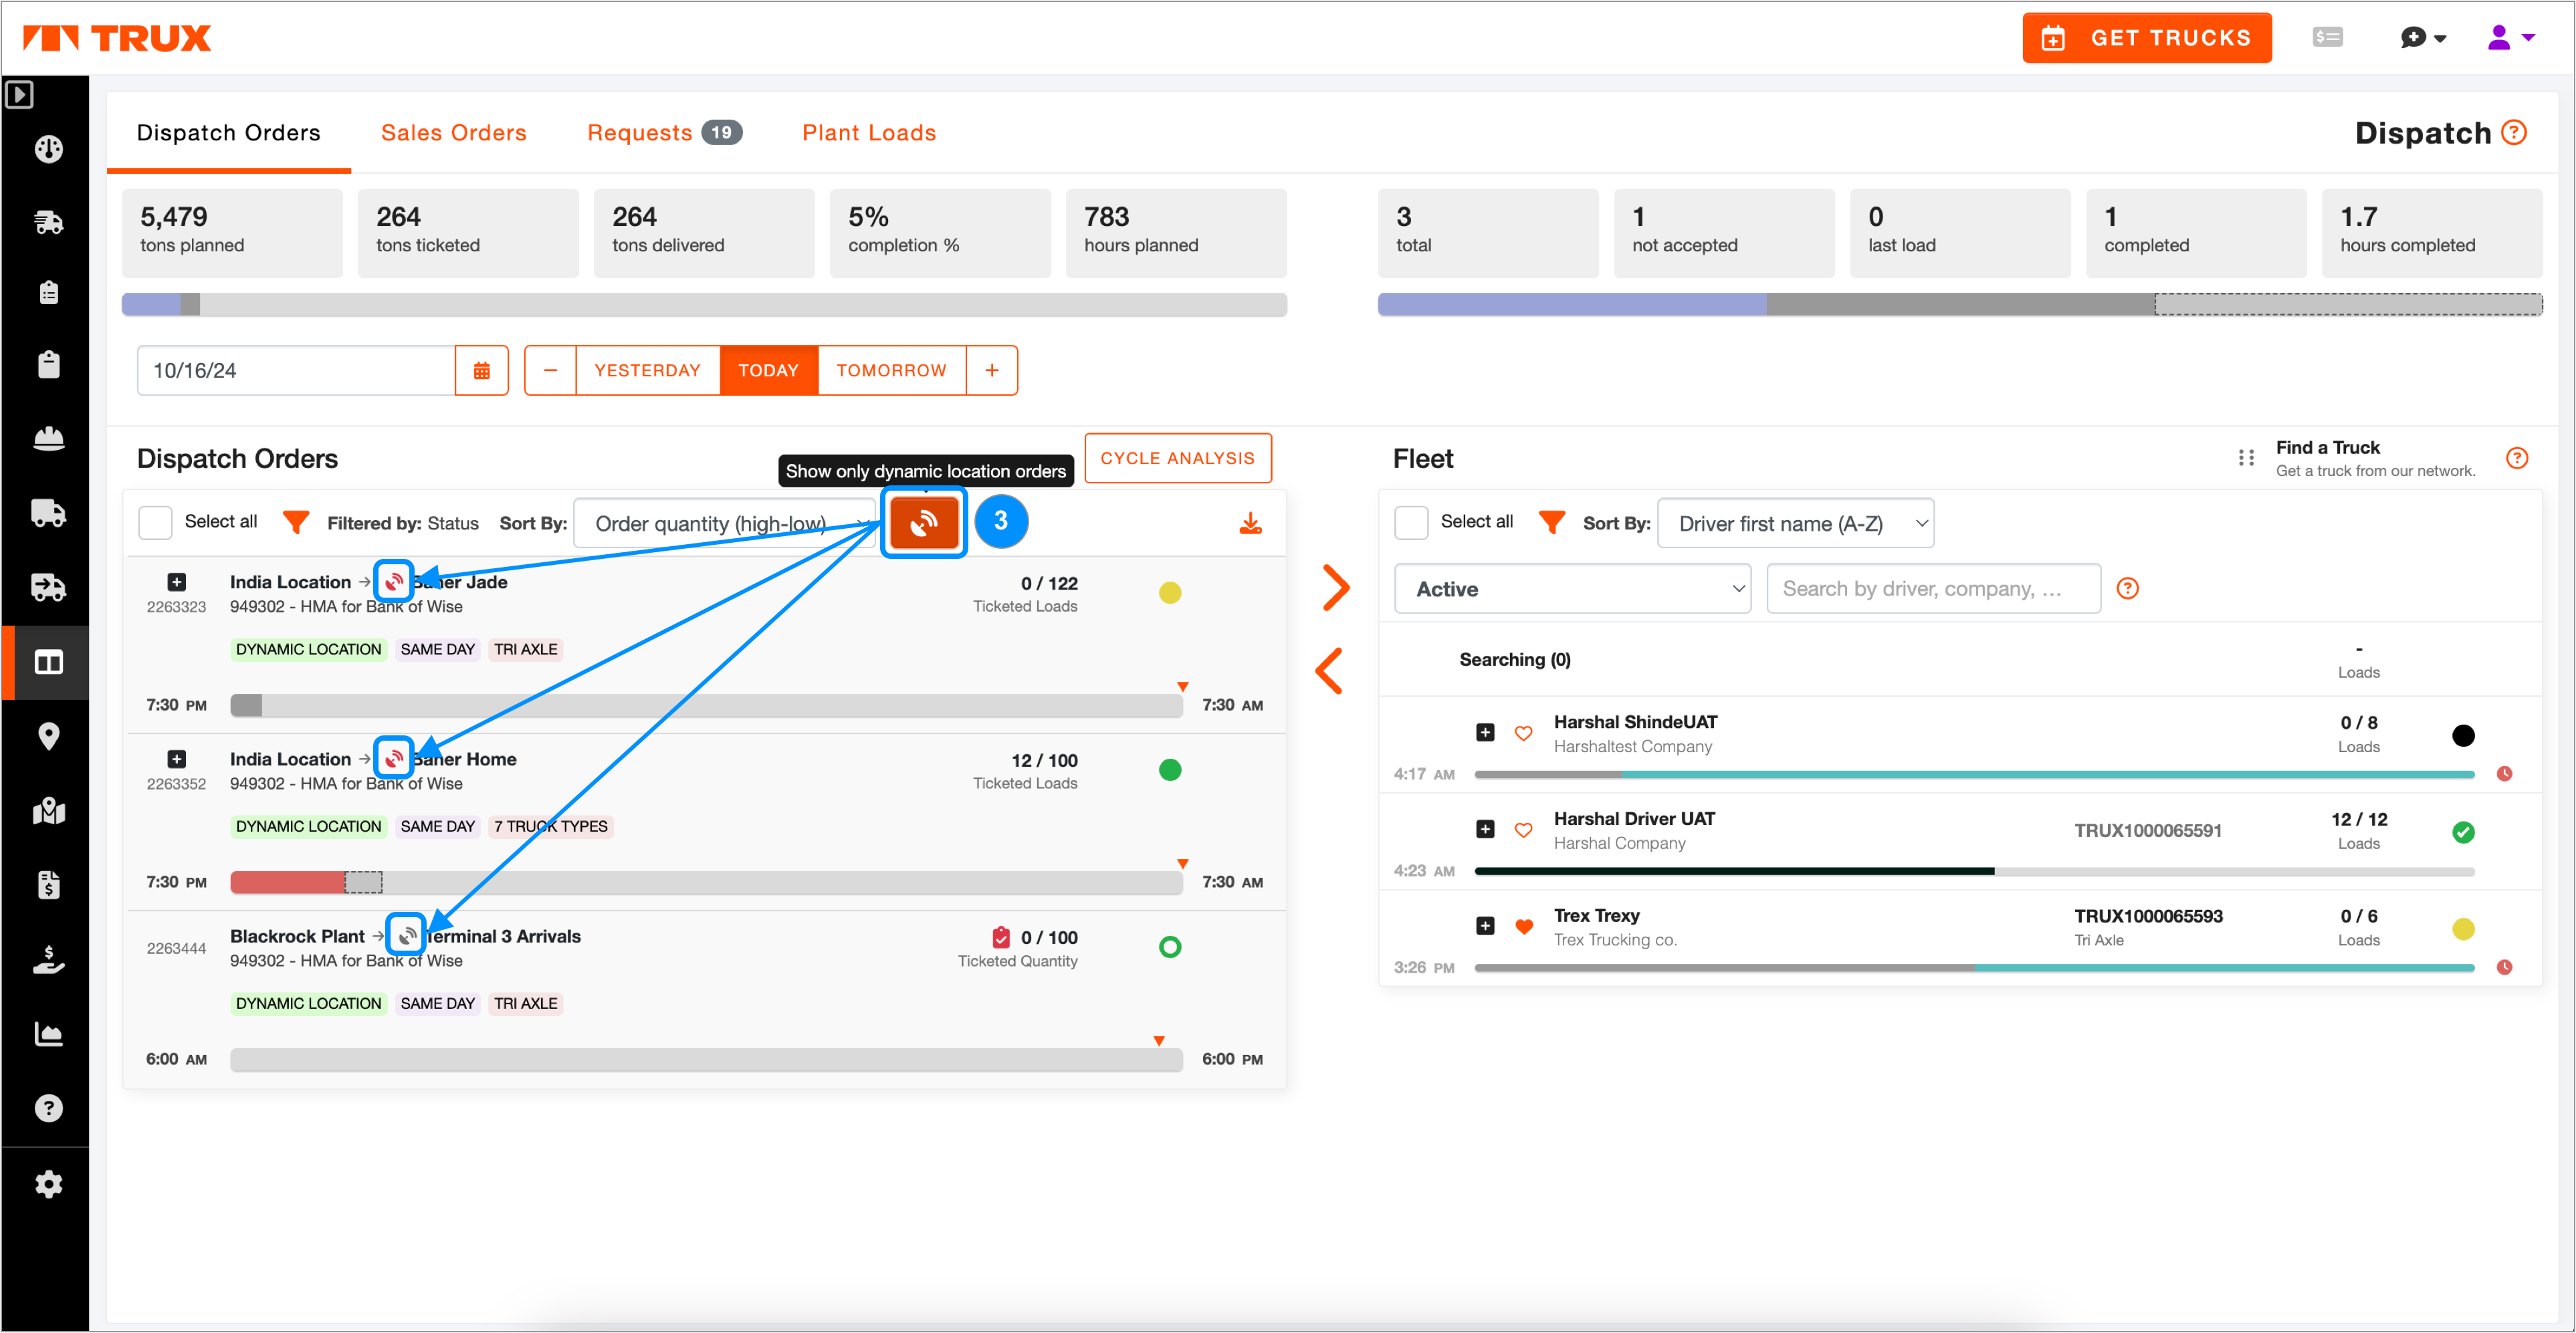Switch to the Sales Orders tab
Screen dimensions: 2576x1333
453,133
